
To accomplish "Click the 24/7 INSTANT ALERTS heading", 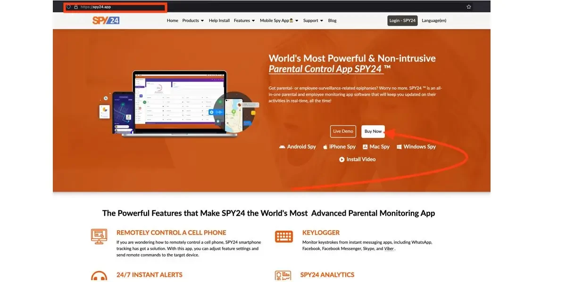I will (x=150, y=275).
